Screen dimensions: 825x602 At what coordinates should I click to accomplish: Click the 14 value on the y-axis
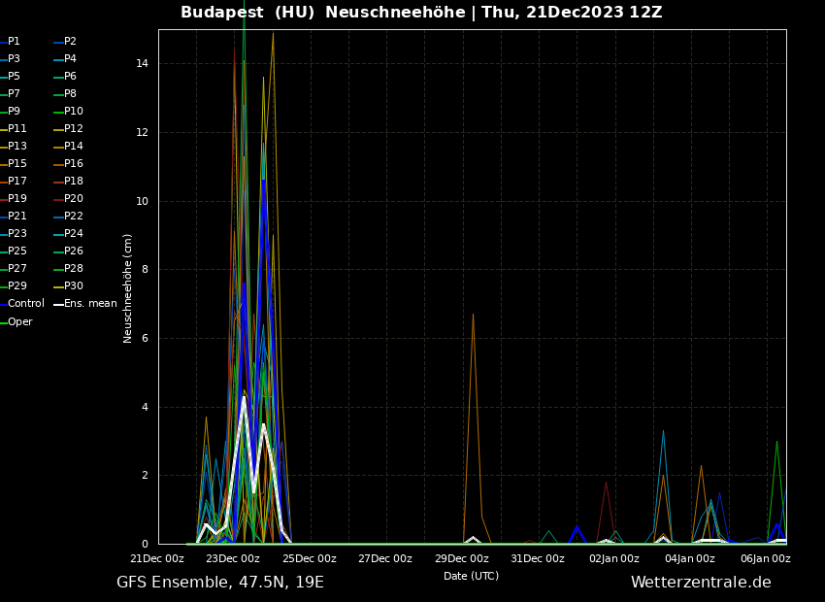point(142,64)
